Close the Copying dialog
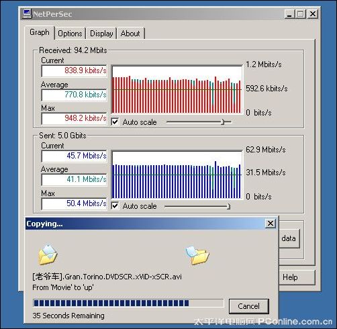337x329 pixels. point(271,224)
